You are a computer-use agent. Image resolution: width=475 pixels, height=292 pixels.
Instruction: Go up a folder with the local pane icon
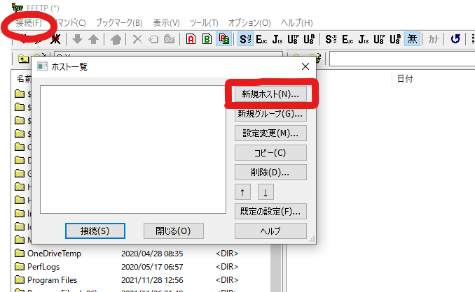point(23,59)
